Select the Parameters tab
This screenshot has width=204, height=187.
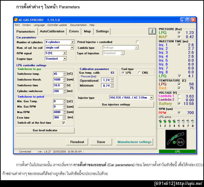tap(26, 32)
